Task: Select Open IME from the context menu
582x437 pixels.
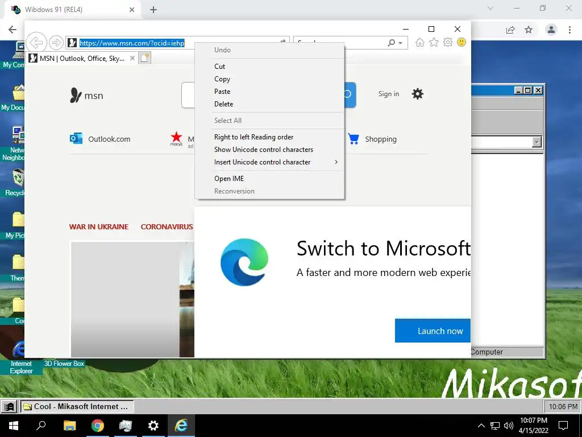Action: pyautogui.click(x=269, y=178)
